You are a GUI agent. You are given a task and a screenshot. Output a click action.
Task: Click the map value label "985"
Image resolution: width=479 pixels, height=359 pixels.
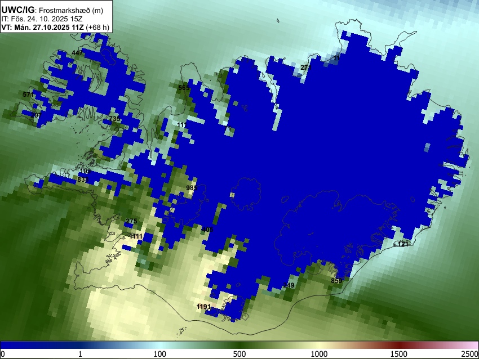tap(192, 188)
